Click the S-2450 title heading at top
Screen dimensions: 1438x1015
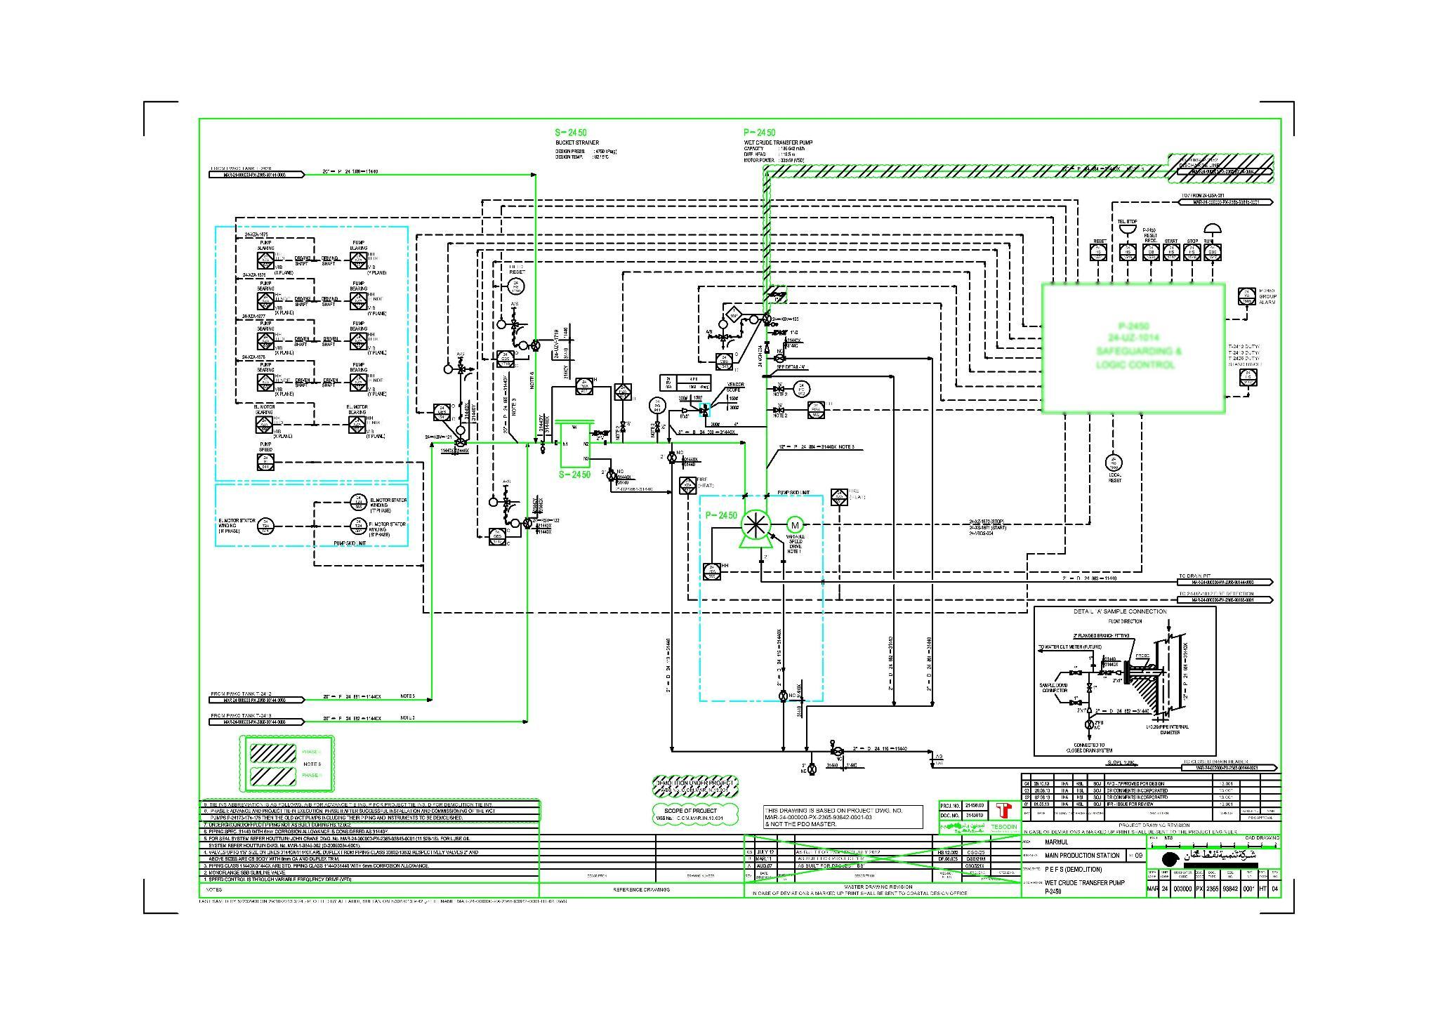(571, 133)
